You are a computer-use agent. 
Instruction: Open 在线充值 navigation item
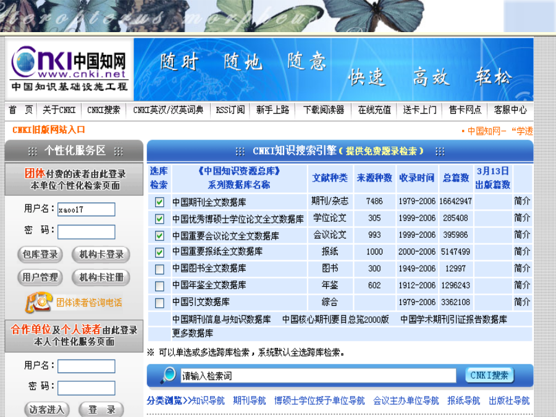[374, 110]
